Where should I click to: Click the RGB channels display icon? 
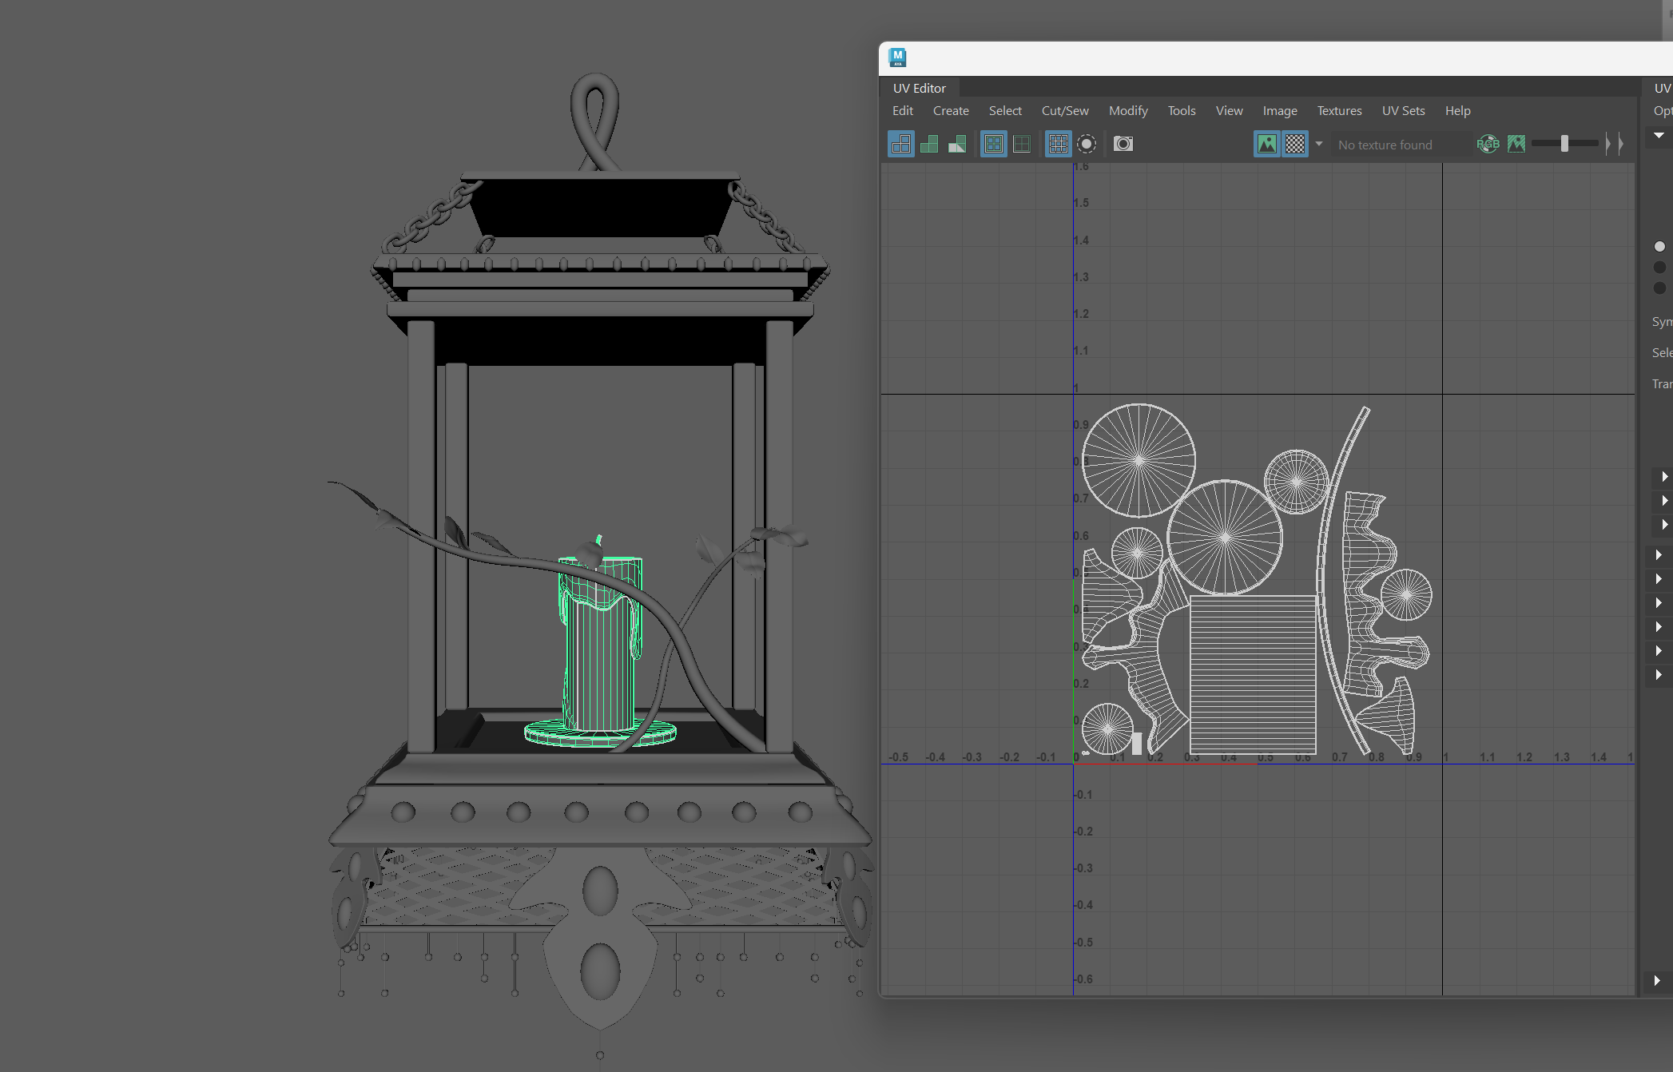tap(1488, 145)
